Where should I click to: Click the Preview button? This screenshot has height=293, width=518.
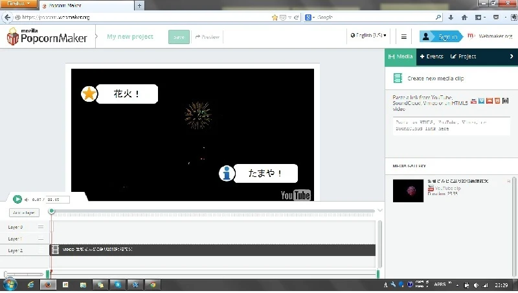point(207,37)
